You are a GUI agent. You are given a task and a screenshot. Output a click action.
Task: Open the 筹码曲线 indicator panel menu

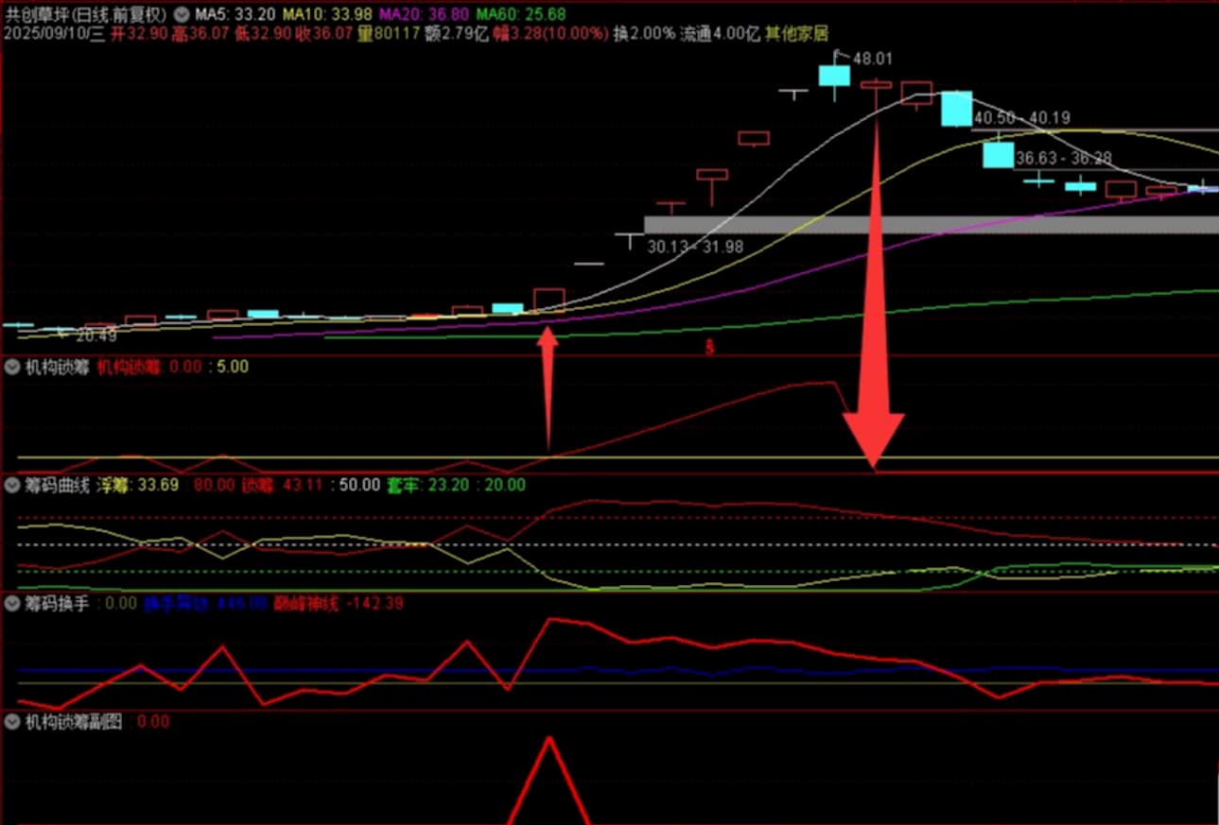pos(12,486)
